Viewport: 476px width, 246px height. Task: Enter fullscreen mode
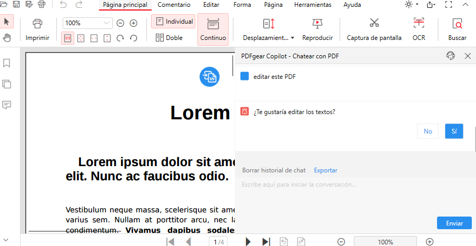pos(449,5)
